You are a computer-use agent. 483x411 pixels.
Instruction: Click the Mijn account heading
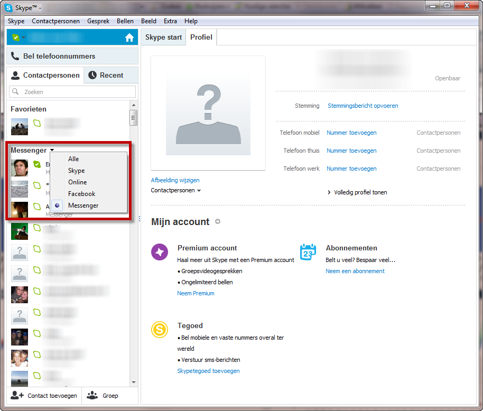click(180, 222)
